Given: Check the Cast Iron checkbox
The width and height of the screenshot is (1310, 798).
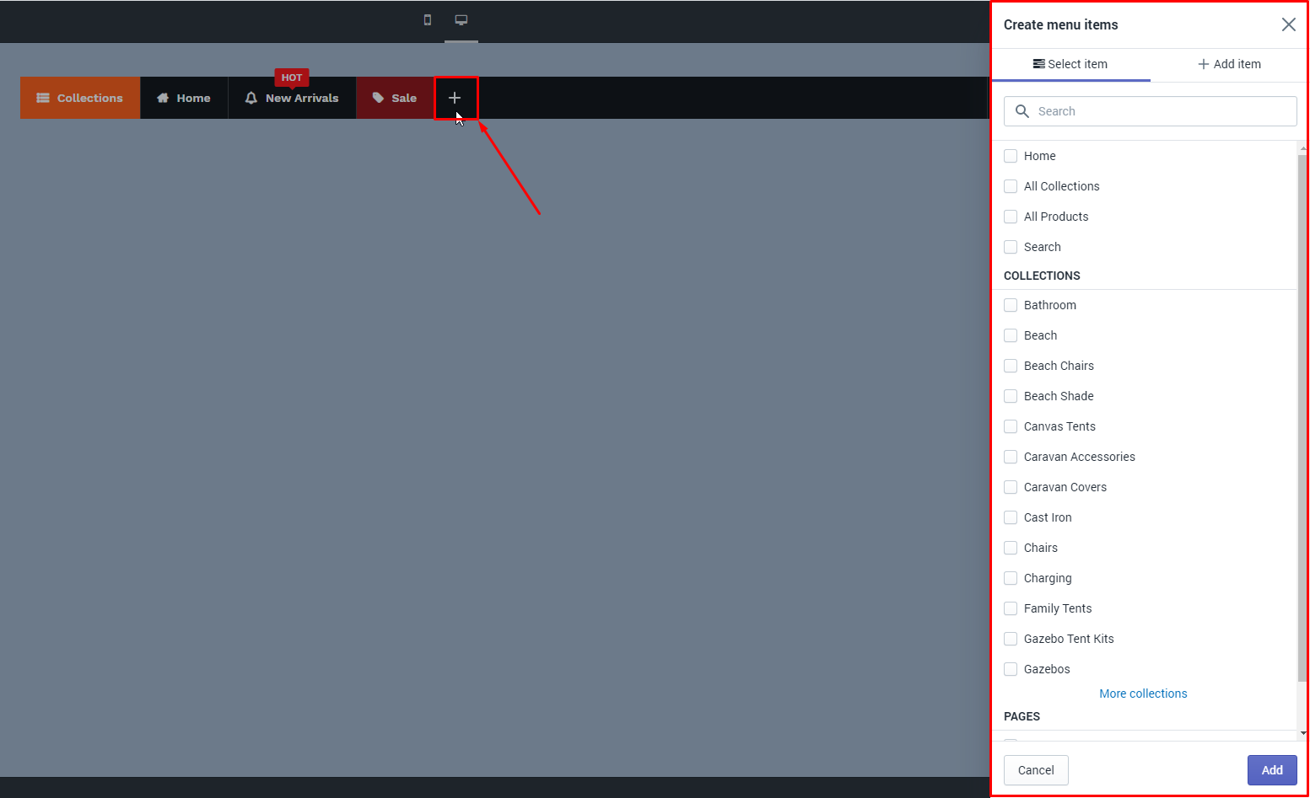Looking at the screenshot, I should click(x=1011, y=517).
